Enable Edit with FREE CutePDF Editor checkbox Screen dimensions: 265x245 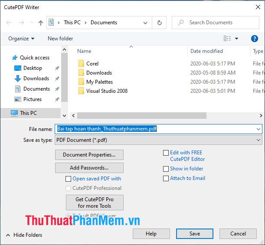pyautogui.click(x=166, y=153)
